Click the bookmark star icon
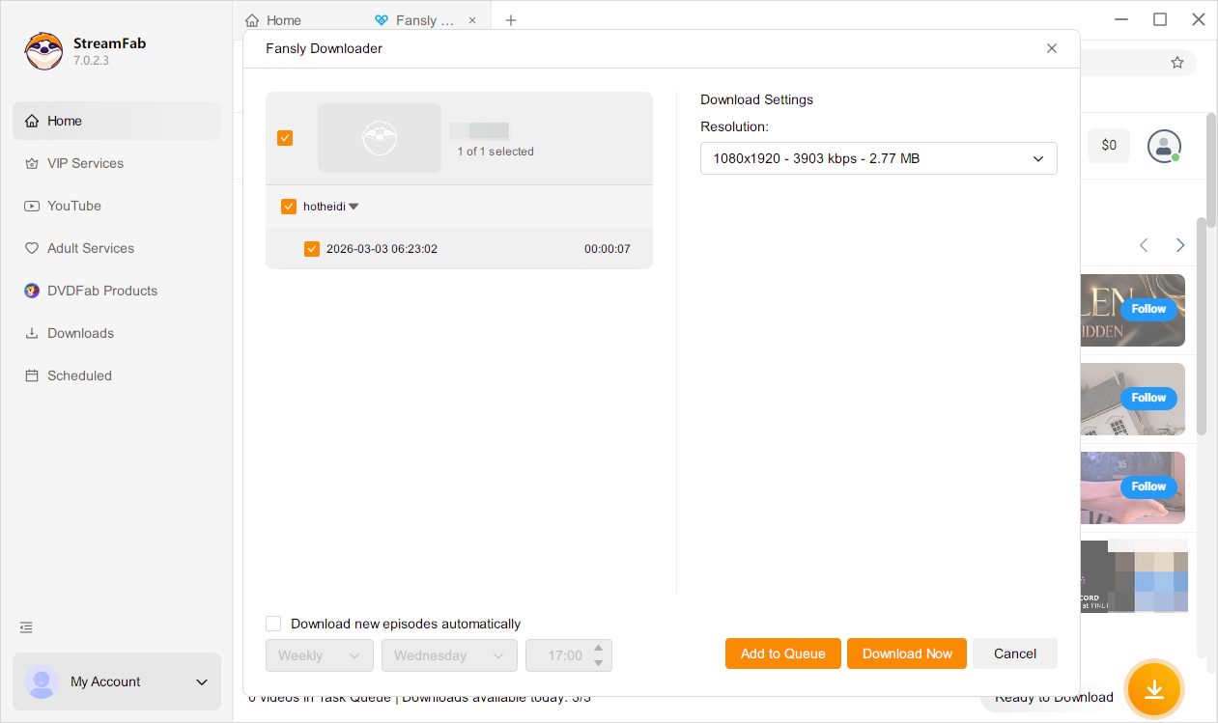The width and height of the screenshot is (1218, 723). (x=1176, y=63)
